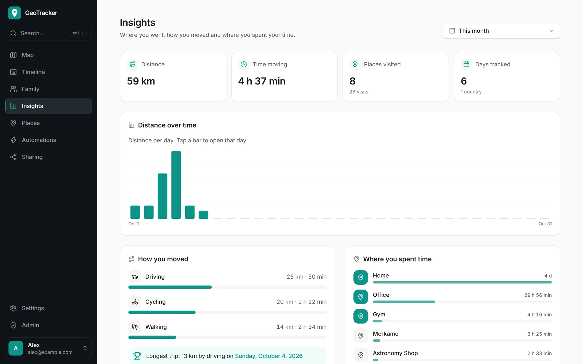Click the Office place name
This screenshot has height=364, width=583.
point(381,295)
